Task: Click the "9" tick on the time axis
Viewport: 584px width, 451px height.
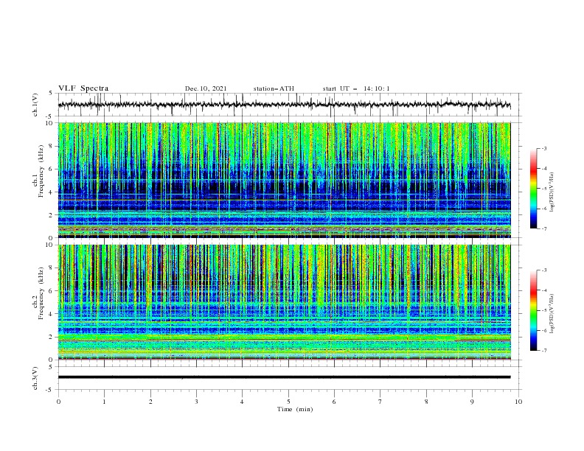Action: [472, 402]
